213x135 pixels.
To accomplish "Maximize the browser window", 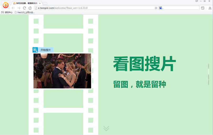I will point(205,1).
